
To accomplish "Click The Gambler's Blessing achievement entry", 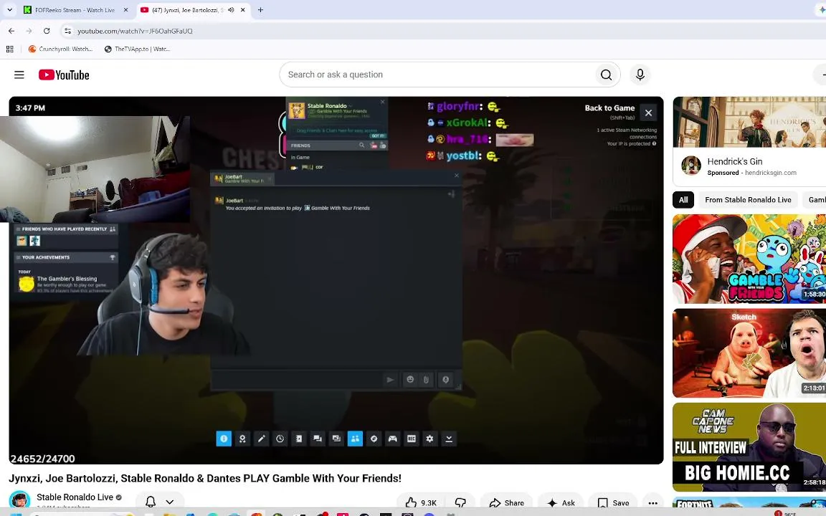I will click(67, 284).
